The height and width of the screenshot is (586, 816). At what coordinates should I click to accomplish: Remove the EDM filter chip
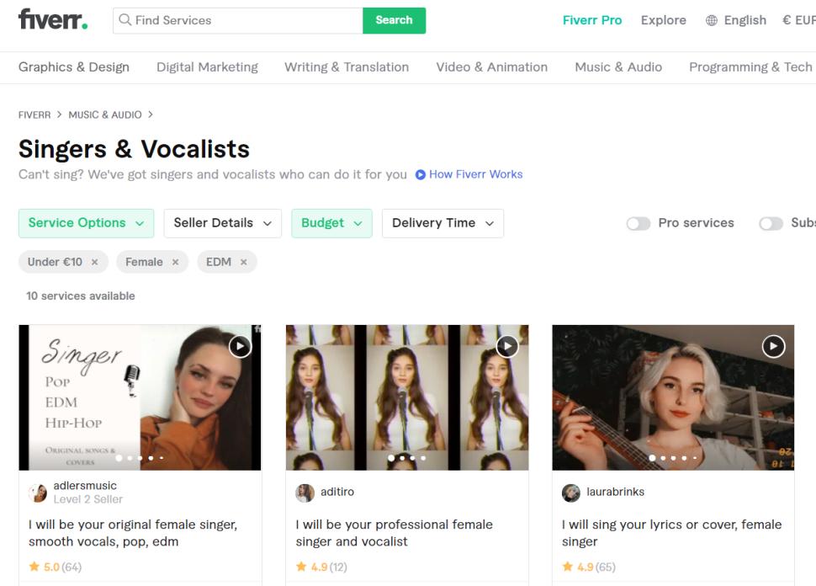(x=243, y=263)
